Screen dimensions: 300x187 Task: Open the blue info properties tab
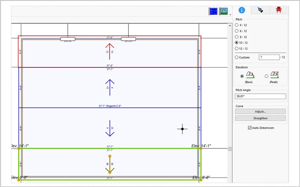coord(242,10)
